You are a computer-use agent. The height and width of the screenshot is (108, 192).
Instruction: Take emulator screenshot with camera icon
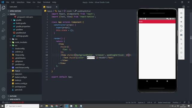coord(181,35)
